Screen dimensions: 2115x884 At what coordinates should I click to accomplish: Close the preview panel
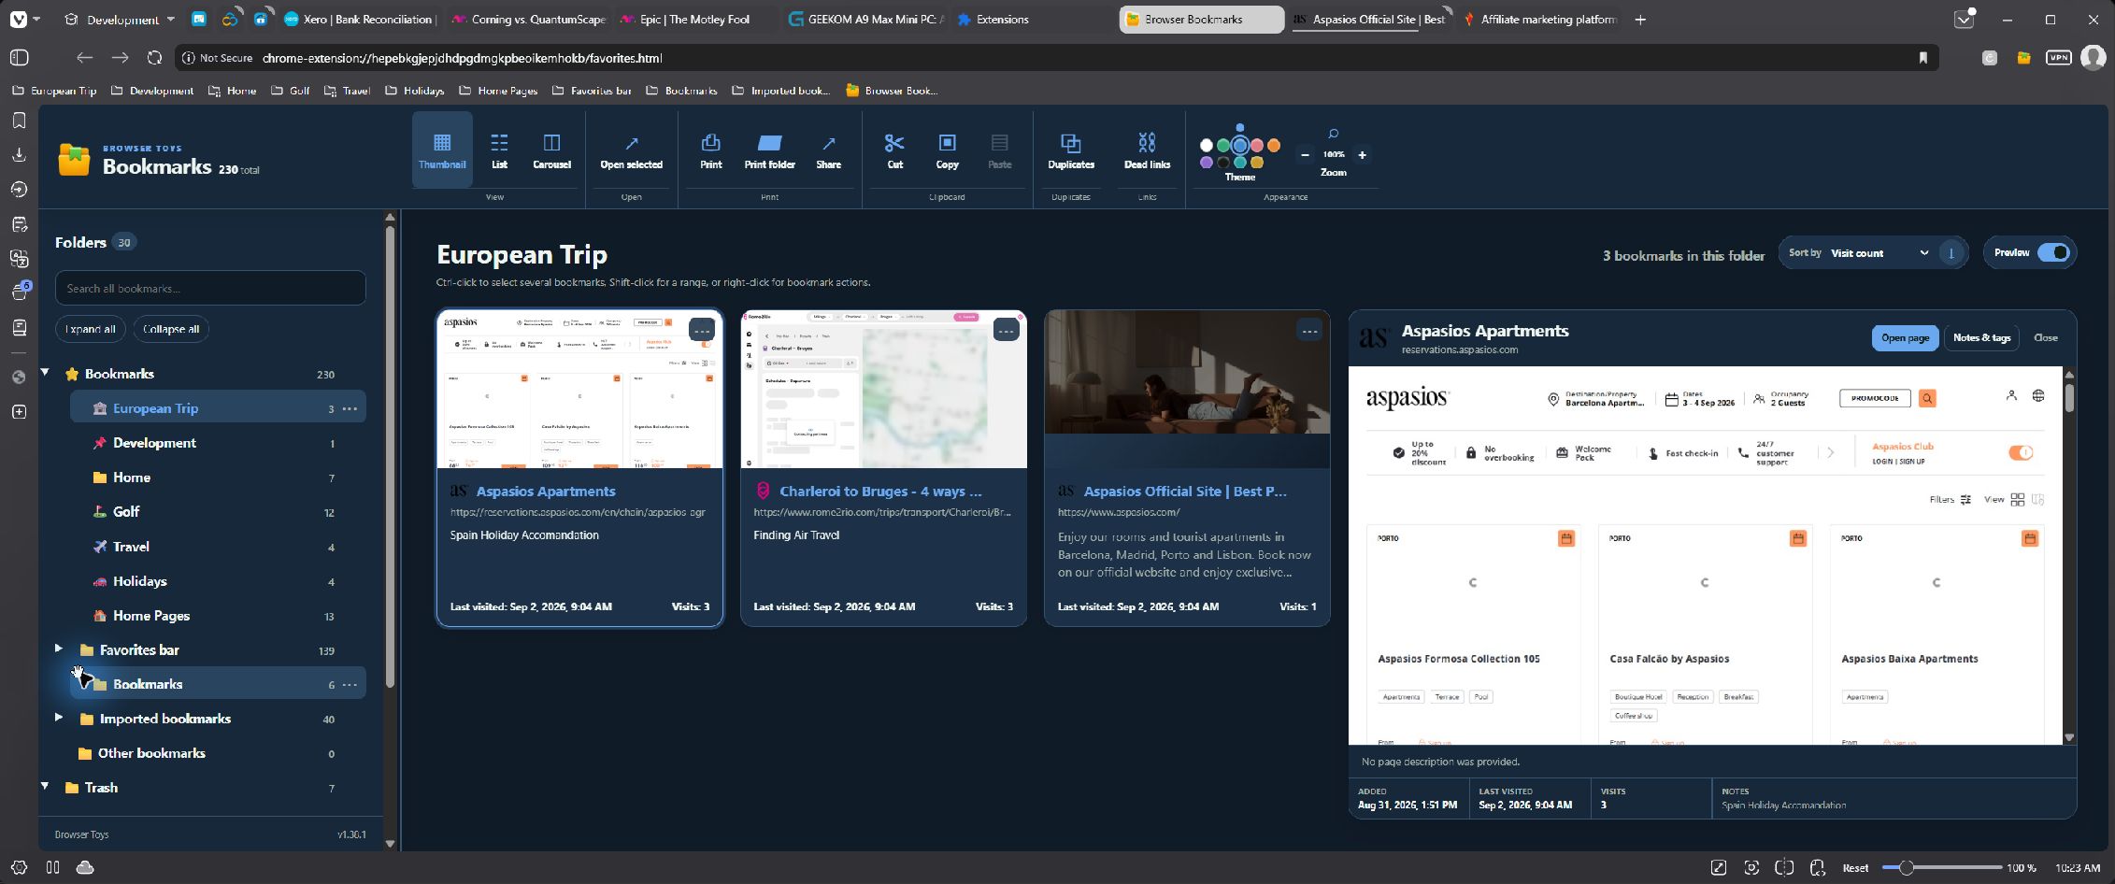coord(2045,337)
